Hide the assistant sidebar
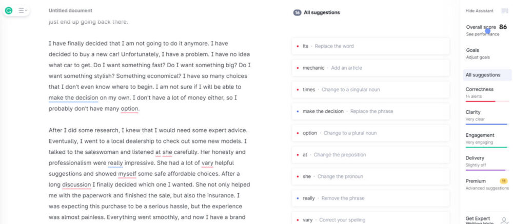The height and width of the screenshot is (224, 513). 479,11
